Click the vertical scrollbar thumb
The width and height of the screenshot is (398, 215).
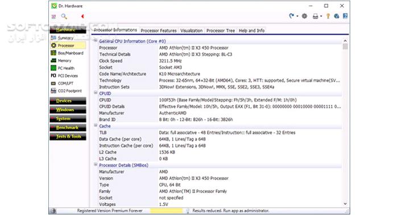pyautogui.click(x=345, y=47)
